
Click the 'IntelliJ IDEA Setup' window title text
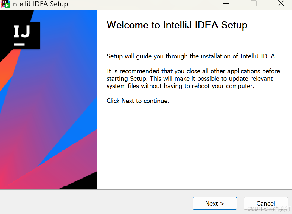tap(39, 4)
